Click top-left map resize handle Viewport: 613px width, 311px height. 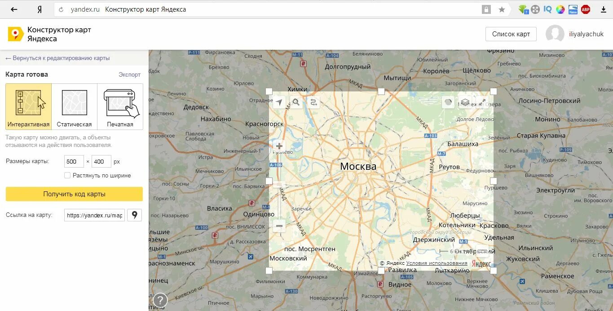point(269,91)
